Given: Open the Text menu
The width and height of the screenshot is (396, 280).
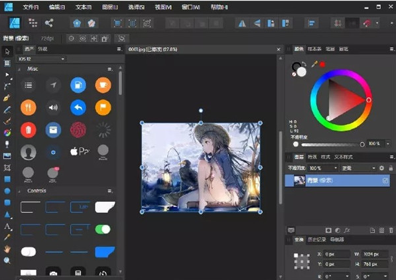Looking at the screenshot, I should pos(84,7).
